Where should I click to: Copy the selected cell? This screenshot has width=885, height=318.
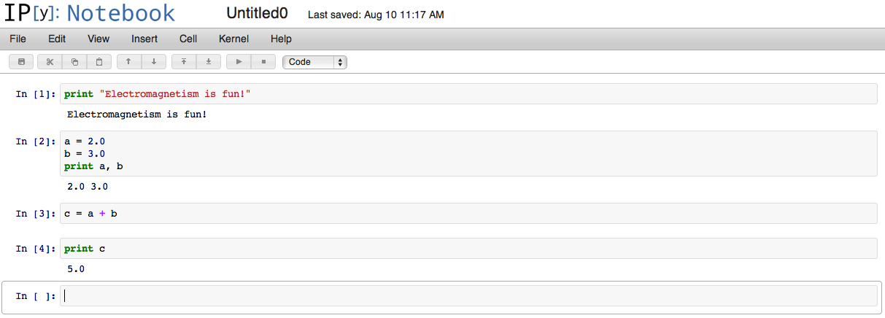coord(74,62)
